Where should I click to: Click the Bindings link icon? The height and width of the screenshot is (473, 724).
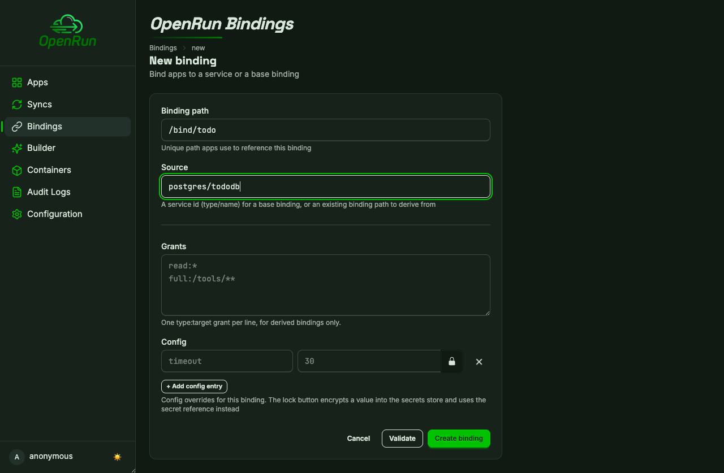click(x=17, y=127)
